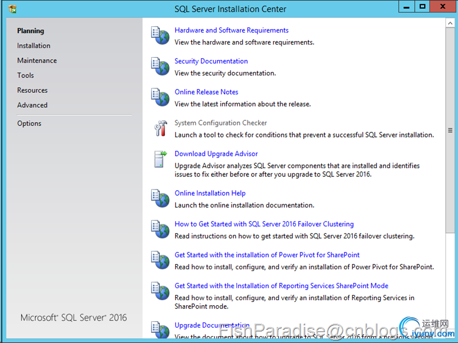The height and width of the screenshot is (343, 458).
Task: Open Online Installation Help link
Action: 210,193
